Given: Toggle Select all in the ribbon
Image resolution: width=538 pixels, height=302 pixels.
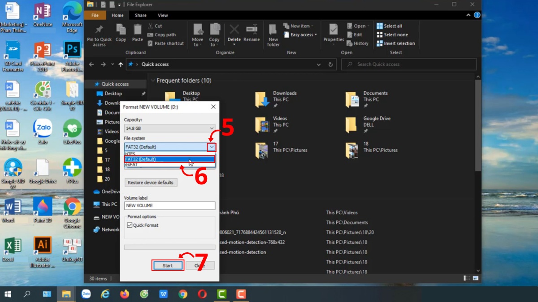Looking at the screenshot, I should [x=391, y=26].
